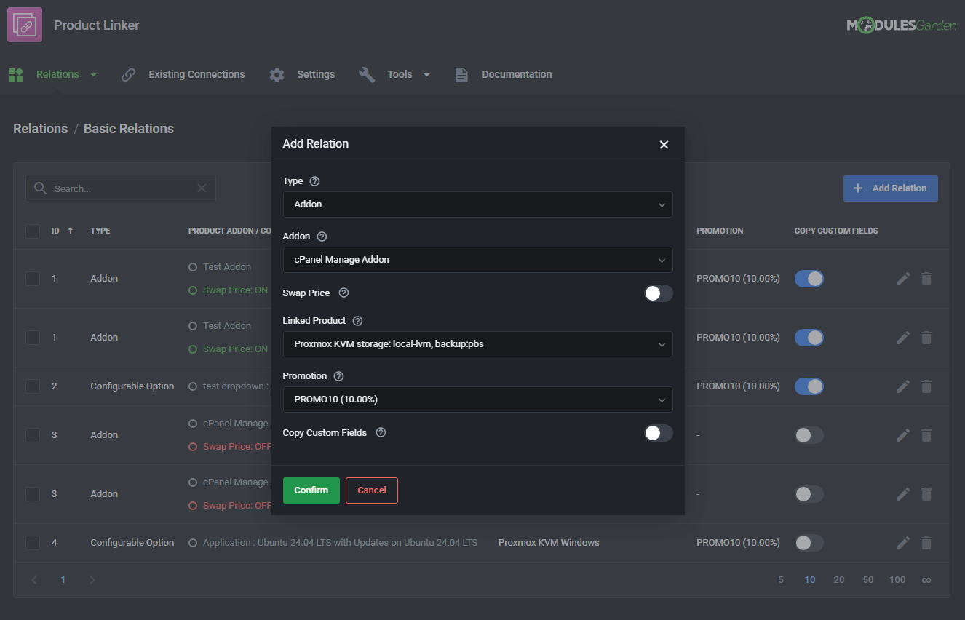Open the Linked Product dropdown
This screenshot has width=965, height=620.
click(477, 344)
